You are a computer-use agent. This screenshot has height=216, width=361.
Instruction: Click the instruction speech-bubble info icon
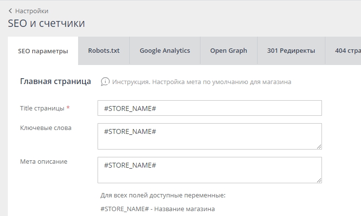[x=105, y=82]
